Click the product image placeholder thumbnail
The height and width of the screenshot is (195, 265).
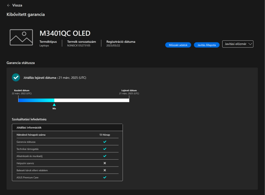[x=21, y=37]
